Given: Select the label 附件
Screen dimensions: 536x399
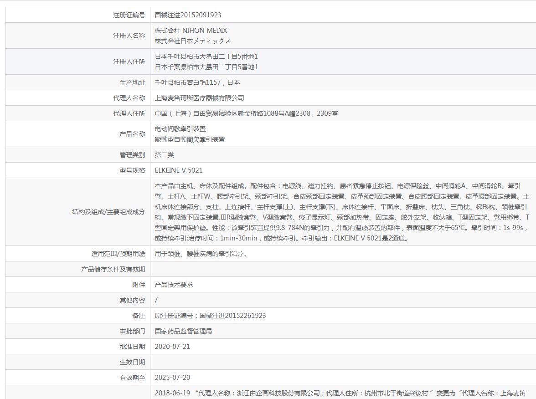Looking at the screenshot, I should [x=139, y=285].
